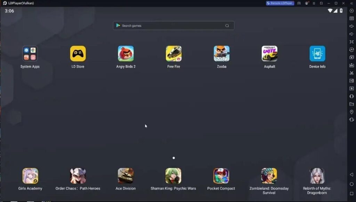356x202 pixels.
Task: Toggle fullscreen from the sidebar
Action: coord(351,42)
